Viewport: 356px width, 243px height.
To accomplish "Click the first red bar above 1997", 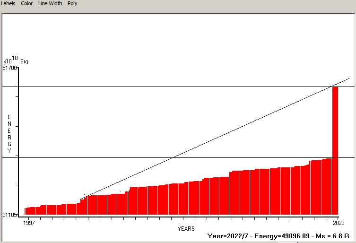I will [26, 211].
